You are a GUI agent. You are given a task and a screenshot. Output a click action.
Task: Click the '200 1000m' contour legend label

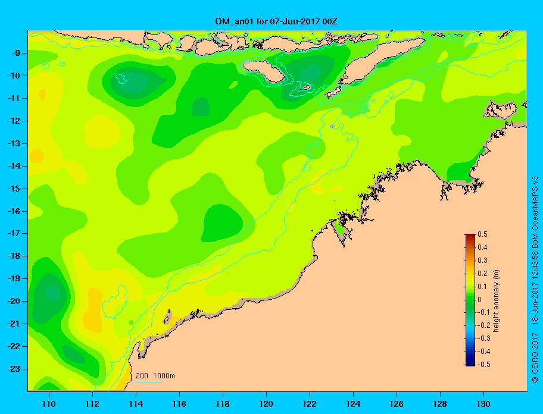tap(155, 375)
